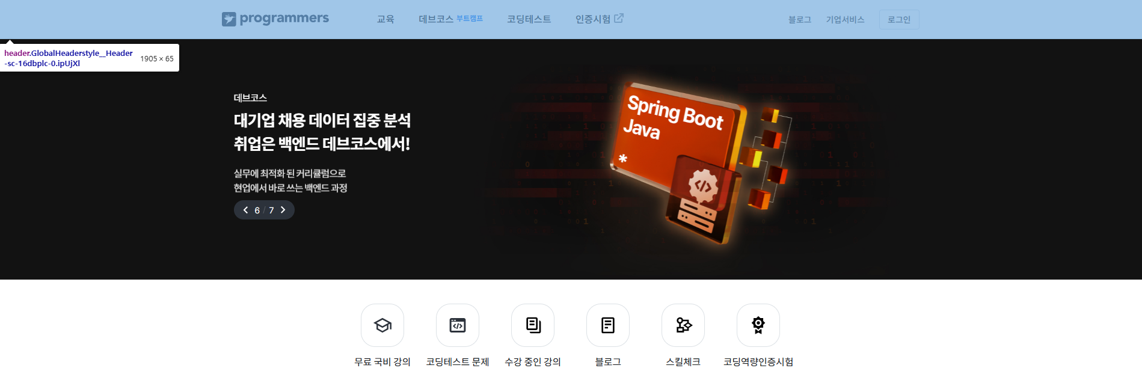Image resolution: width=1142 pixels, height=383 pixels.
Task: Click the banner line 현업에서 바로 쓰는 백엔드 과정
Action: point(290,188)
